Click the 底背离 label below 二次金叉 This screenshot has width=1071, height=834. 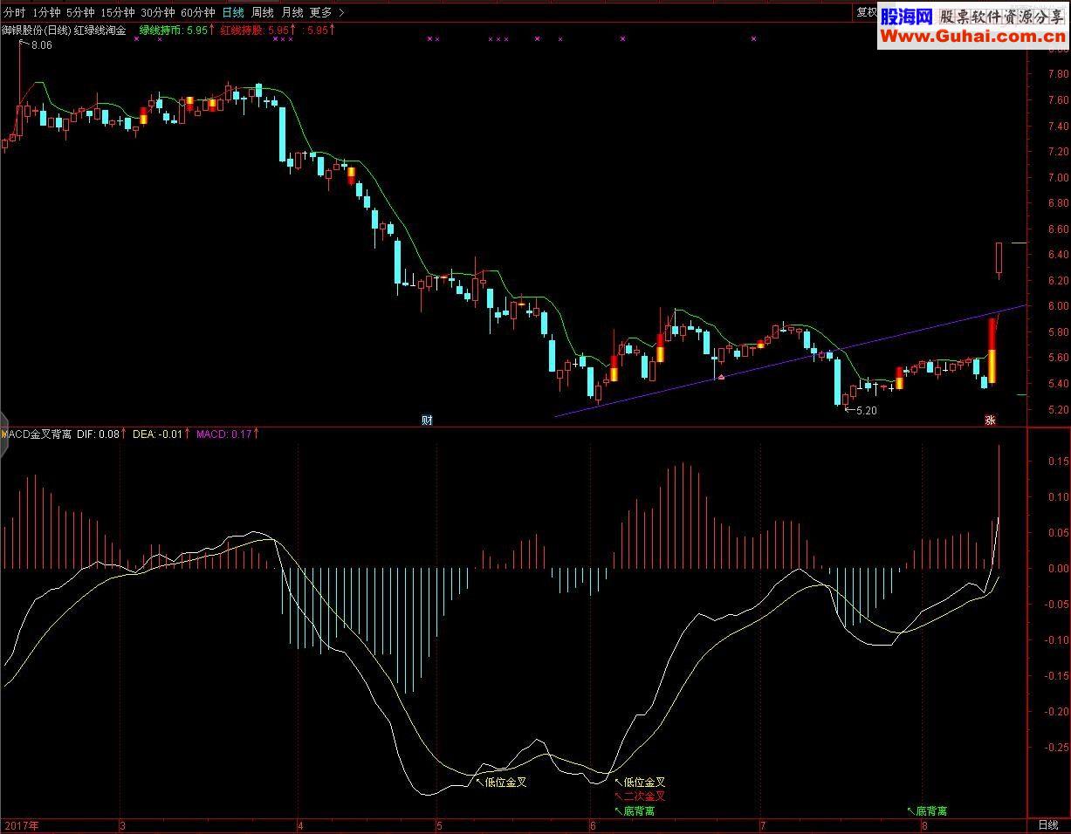[640, 810]
